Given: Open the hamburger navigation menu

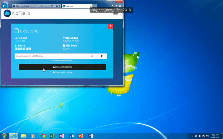Looking at the screenshot, I should tap(115, 13).
